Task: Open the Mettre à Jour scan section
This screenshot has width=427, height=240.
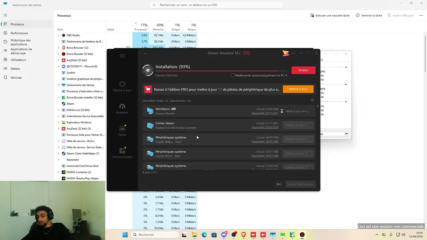Action: pyautogui.click(x=122, y=86)
